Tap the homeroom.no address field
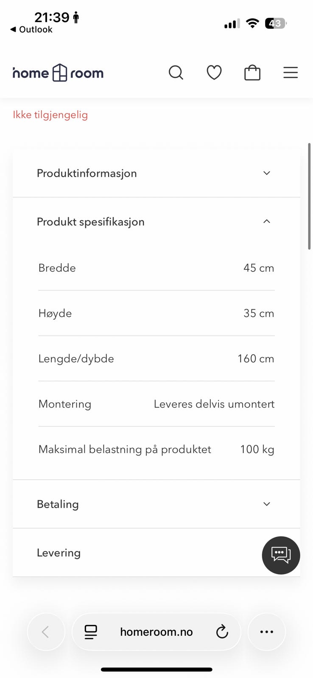 coord(156,632)
